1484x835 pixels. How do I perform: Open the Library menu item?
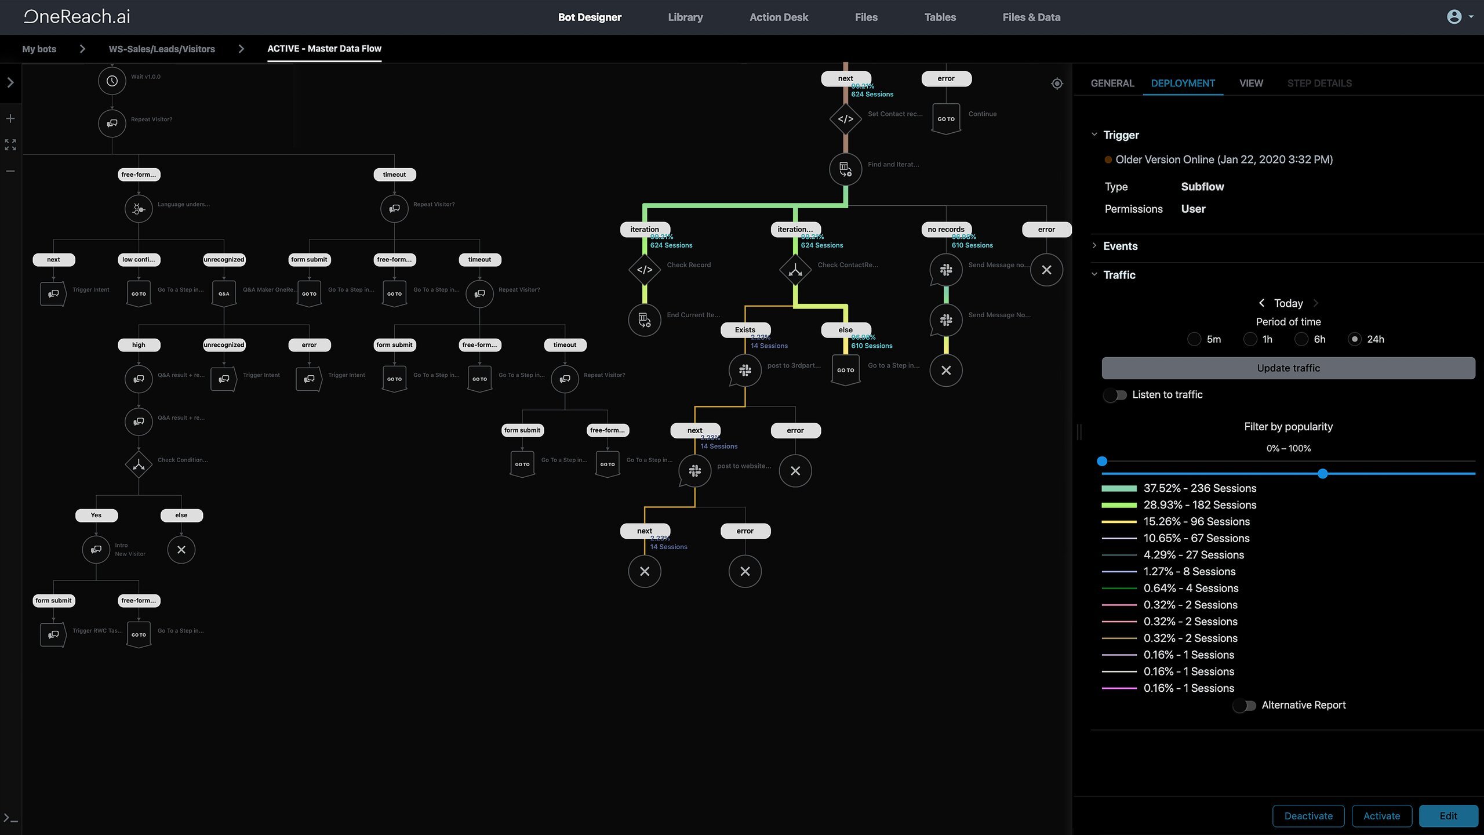(x=685, y=17)
